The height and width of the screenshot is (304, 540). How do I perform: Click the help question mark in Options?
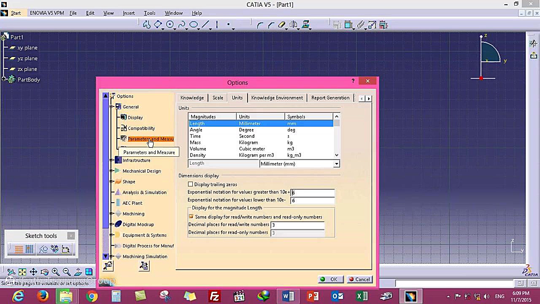[353, 81]
